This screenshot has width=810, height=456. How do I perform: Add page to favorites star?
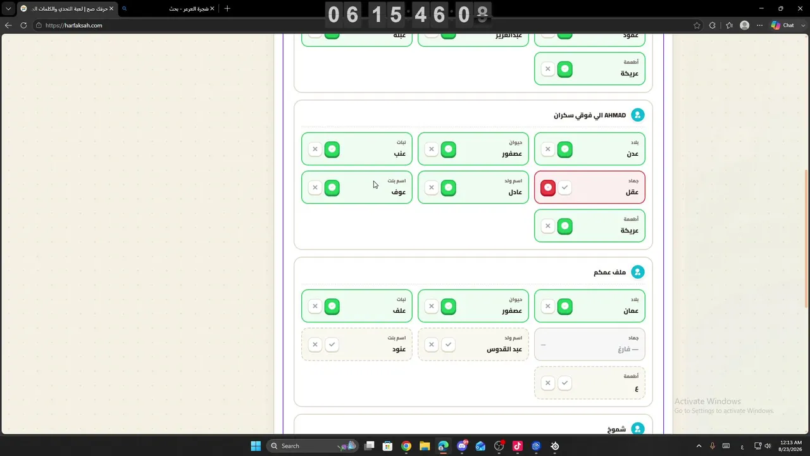click(x=697, y=25)
